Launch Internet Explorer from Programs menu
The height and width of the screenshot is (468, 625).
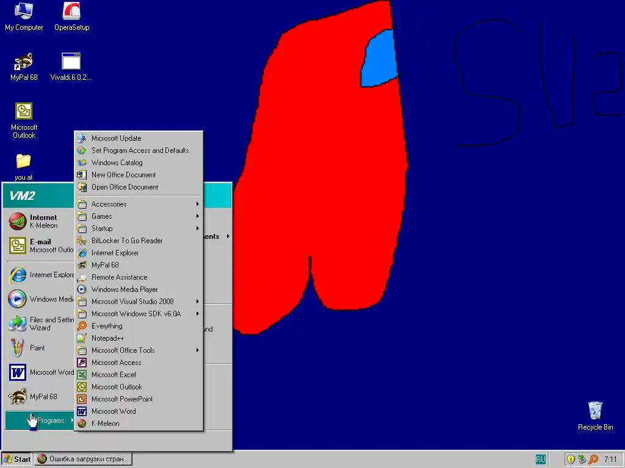coord(139,253)
